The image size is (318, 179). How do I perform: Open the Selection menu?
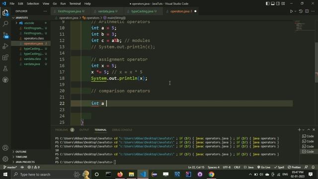coord(33,3)
